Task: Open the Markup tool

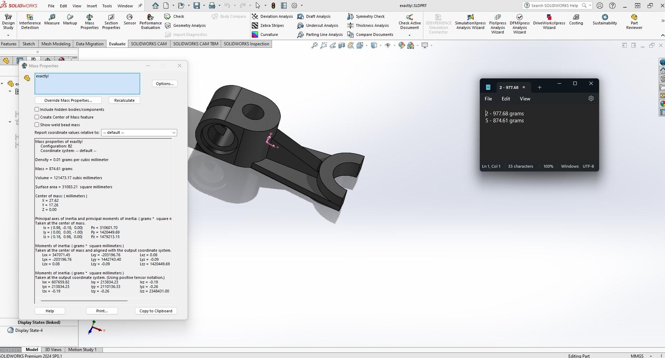Action: [70, 20]
